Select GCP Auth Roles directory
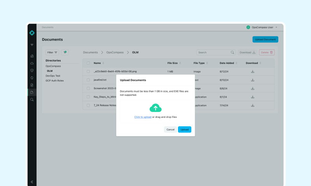 pyautogui.click(x=54, y=81)
